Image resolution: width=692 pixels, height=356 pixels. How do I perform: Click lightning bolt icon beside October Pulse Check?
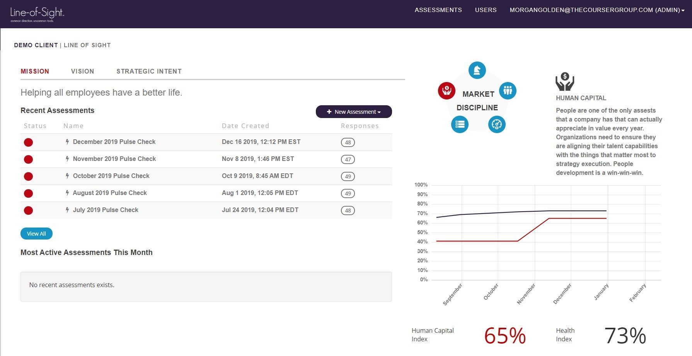67,176
